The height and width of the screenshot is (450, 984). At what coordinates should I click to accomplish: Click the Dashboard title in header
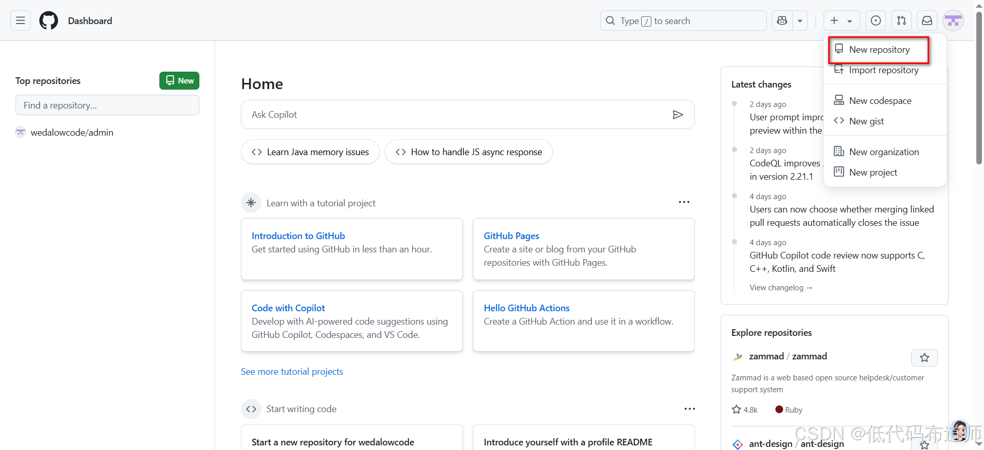point(90,21)
